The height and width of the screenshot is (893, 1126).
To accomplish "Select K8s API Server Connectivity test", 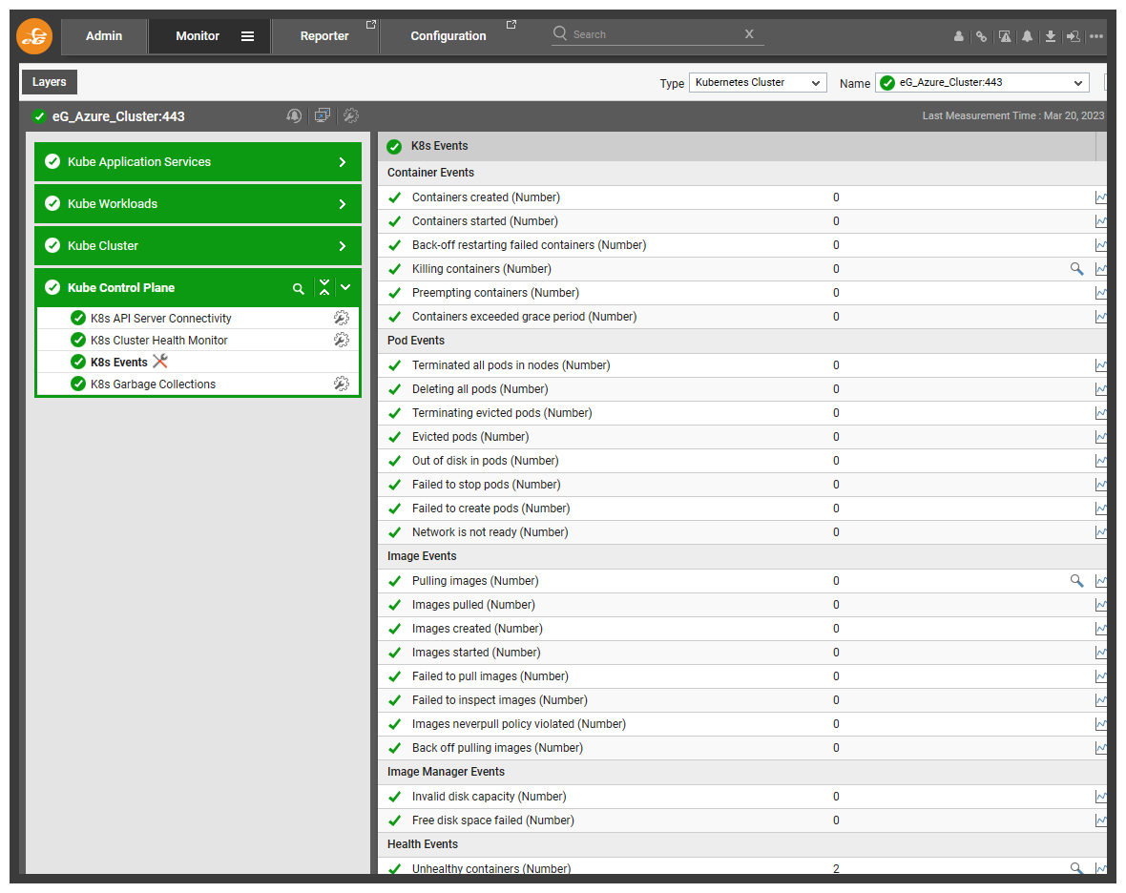I will coord(161,318).
